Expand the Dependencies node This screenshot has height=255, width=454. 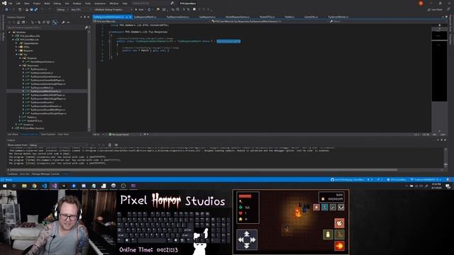(17, 43)
